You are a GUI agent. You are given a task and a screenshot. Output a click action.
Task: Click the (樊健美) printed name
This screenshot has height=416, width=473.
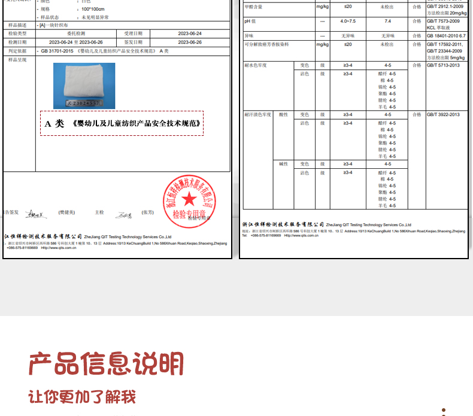click(66, 212)
